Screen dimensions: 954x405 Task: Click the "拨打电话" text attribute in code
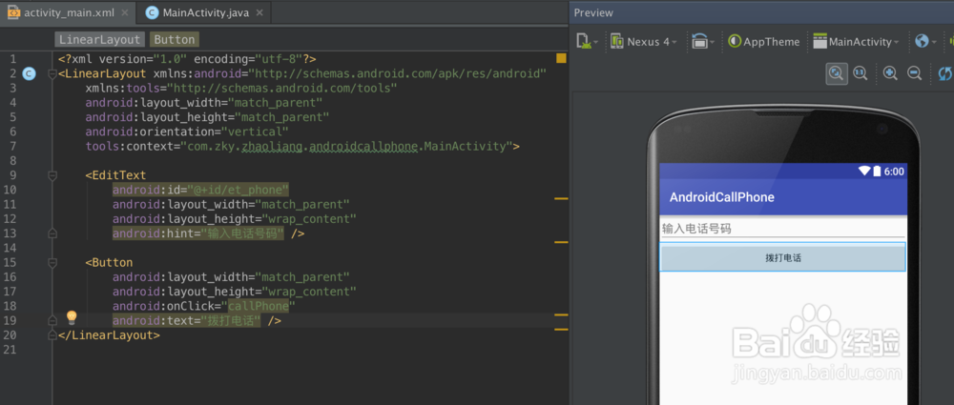click(186, 320)
